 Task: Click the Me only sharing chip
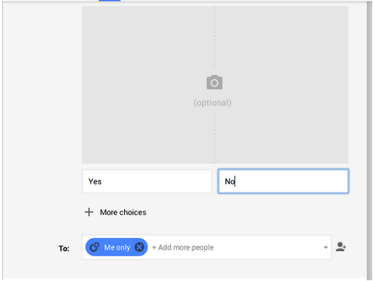116,247
